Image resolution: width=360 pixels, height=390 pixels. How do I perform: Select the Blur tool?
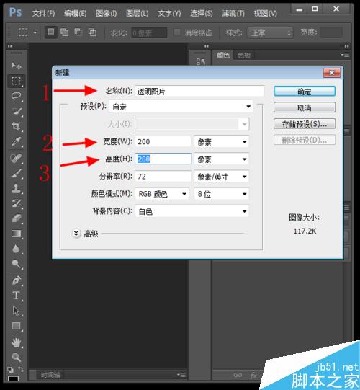click(16, 249)
